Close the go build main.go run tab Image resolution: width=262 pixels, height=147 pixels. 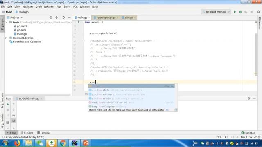point(41,98)
